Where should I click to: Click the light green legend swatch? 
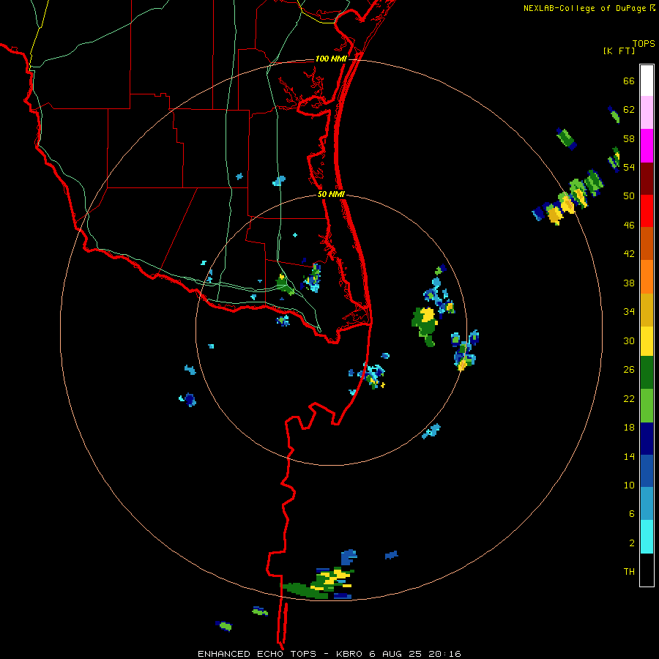click(x=647, y=406)
